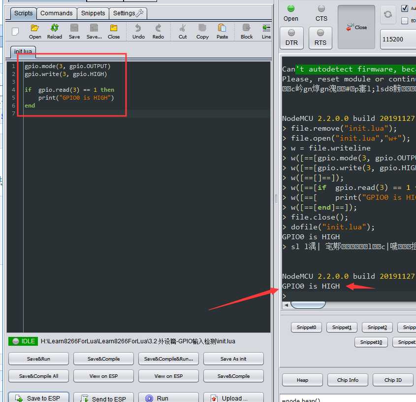Click the Close file toolbar icon

click(114, 31)
